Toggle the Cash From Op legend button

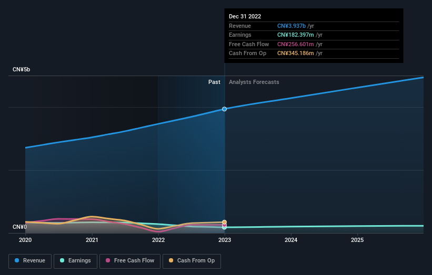(x=192, y=261)
